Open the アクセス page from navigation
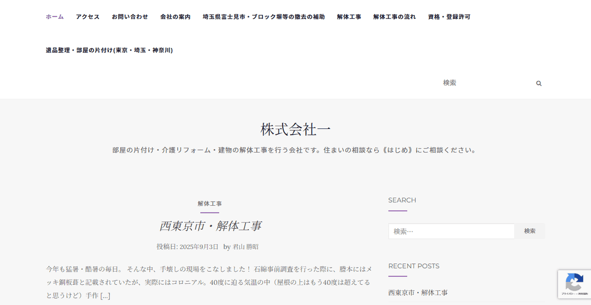Viewport: 591px width, 305px height. [x=88, y=17]
